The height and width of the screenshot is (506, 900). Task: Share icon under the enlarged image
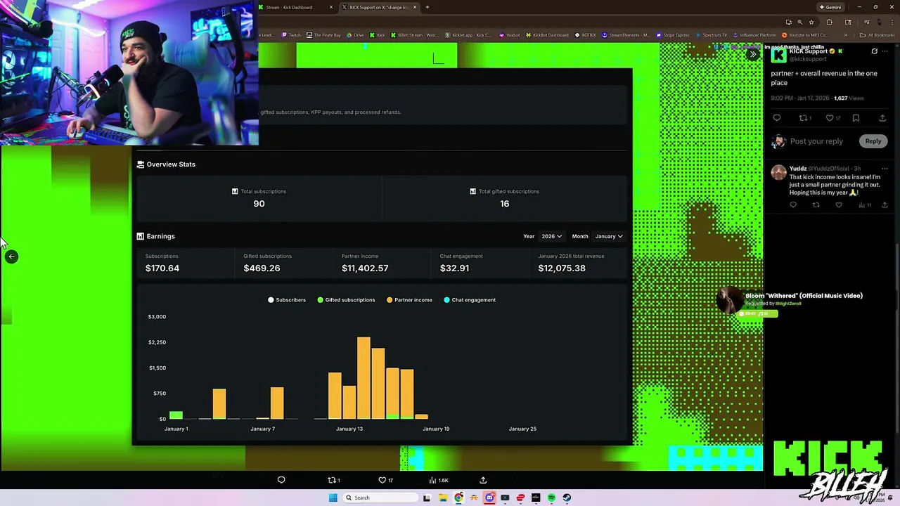[x=483, y=480]
